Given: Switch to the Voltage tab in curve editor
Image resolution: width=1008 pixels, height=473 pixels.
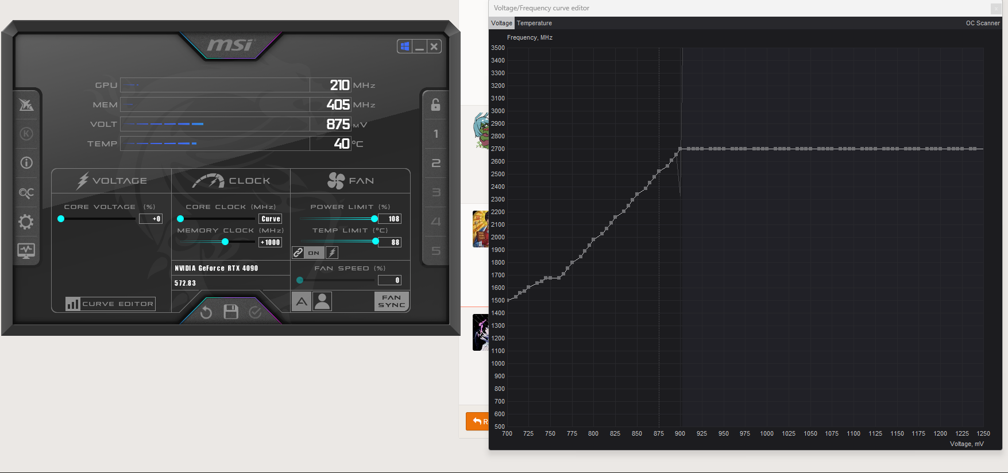Looking at the screenshot, I should pos(501,23).
